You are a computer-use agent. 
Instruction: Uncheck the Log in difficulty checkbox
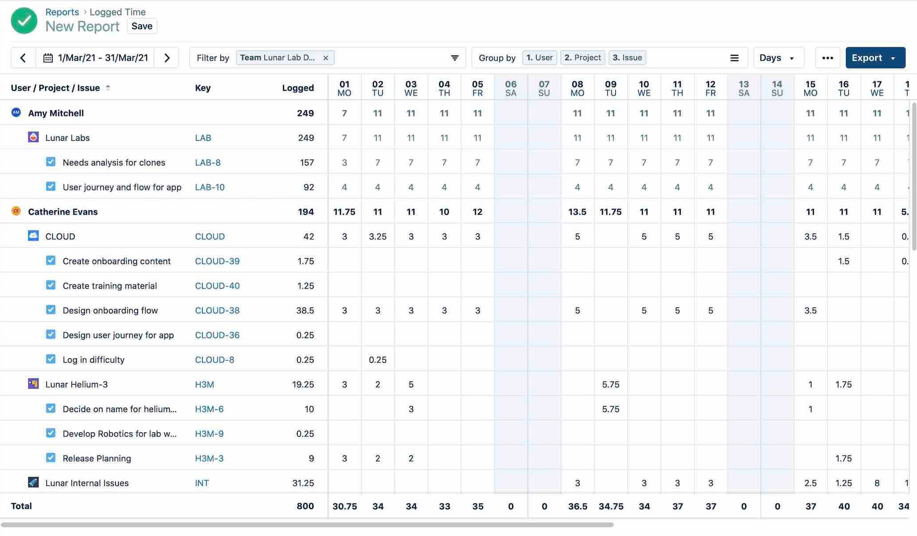point(51,359)
